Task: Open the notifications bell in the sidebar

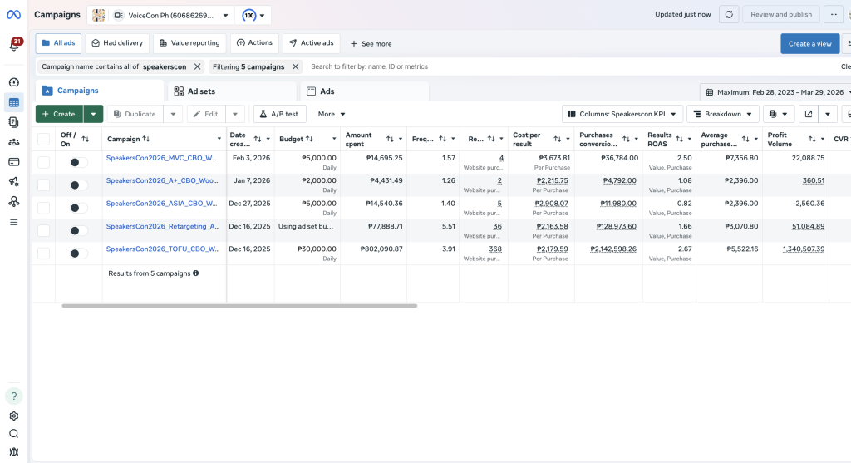Action: pos(14,46)
